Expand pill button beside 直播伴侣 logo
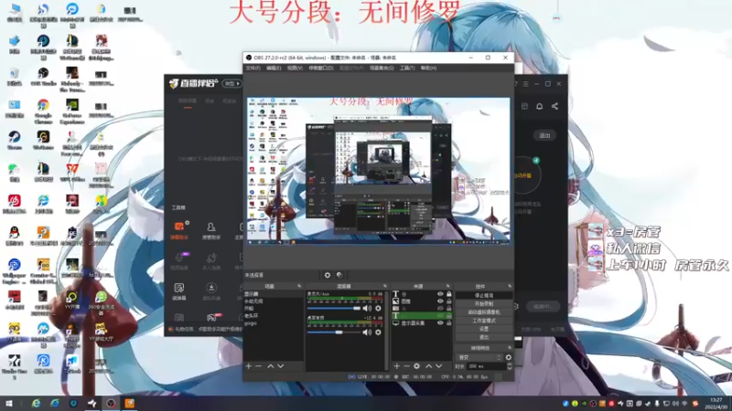 click(x=232, y=84)
